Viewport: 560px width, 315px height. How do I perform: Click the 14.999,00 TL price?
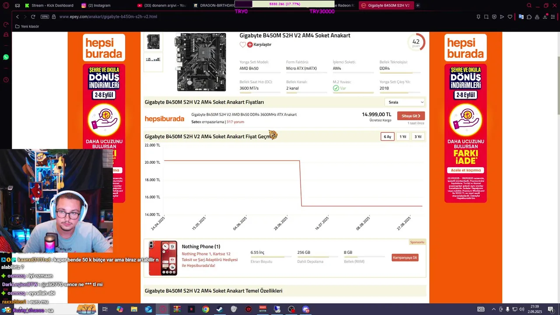click(377, 115)
